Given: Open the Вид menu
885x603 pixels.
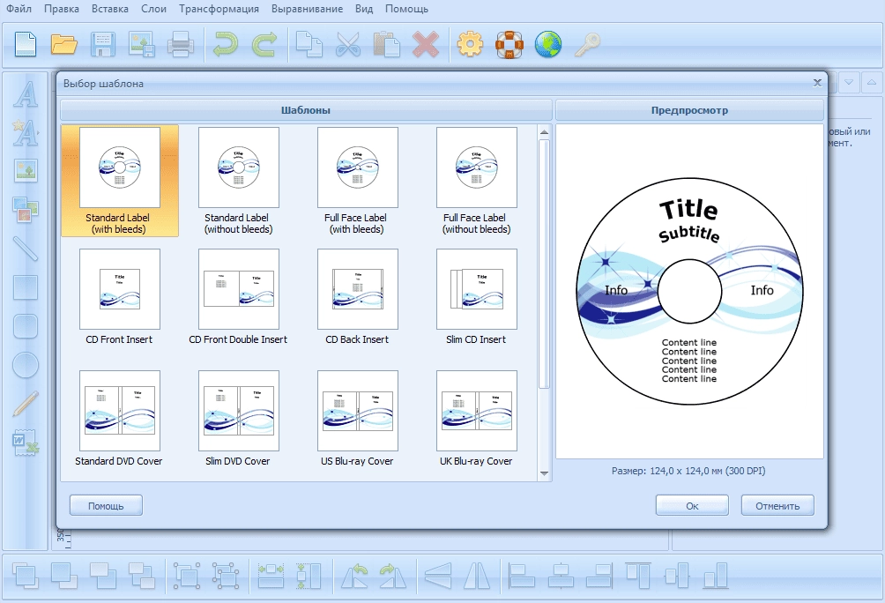Looking at the screenshot, I should [364, 9].
